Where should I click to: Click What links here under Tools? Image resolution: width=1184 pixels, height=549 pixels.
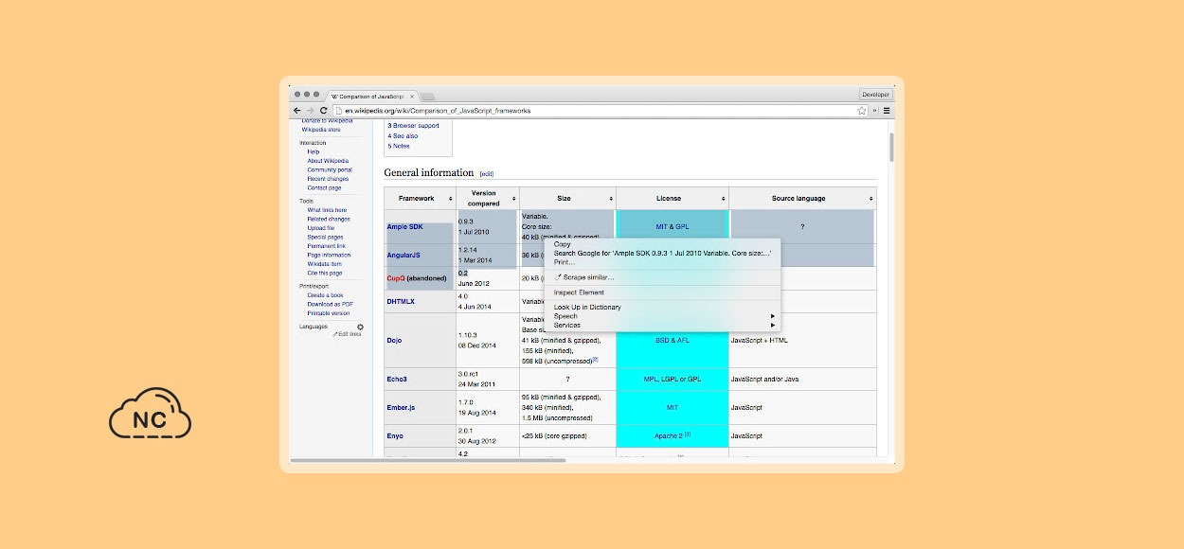pyautogui.click(x=327, y=210)
